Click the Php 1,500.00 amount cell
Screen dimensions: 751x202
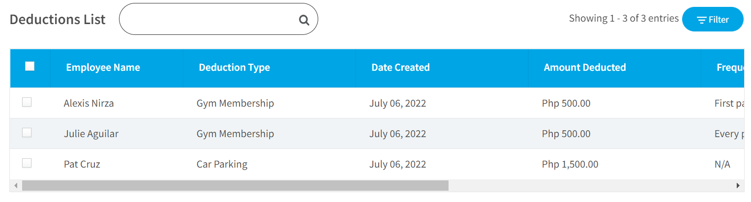570,164
